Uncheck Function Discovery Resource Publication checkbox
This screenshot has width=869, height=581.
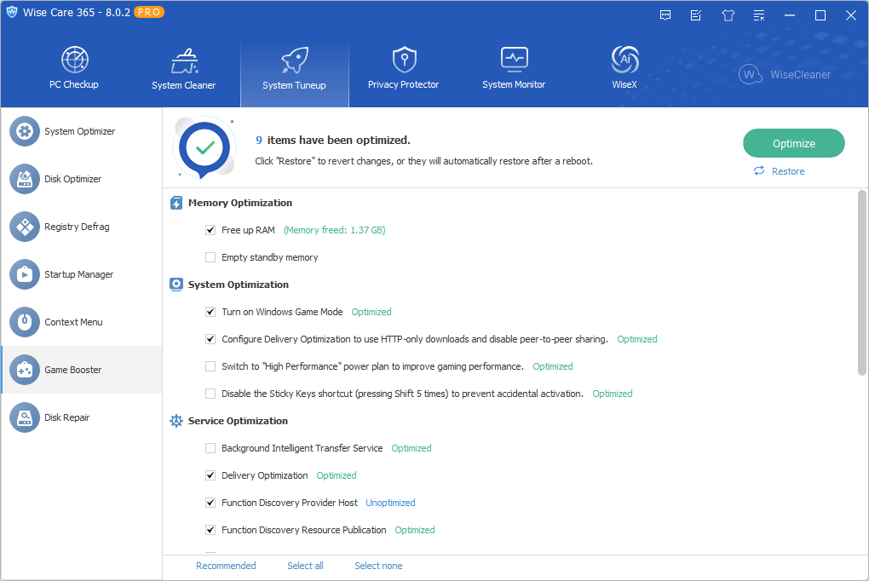click(x=210, y=529)
